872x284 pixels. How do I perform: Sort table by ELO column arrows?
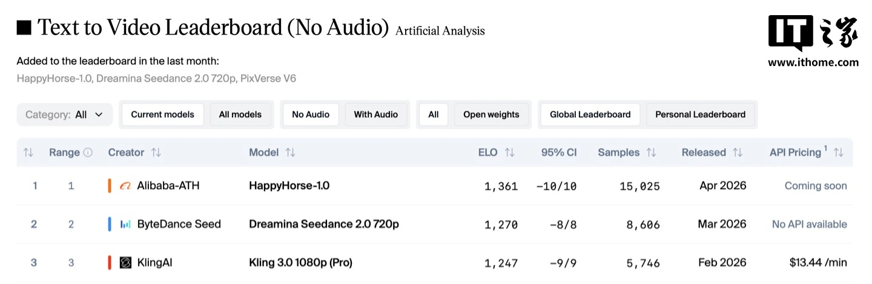tap(509, 153)
